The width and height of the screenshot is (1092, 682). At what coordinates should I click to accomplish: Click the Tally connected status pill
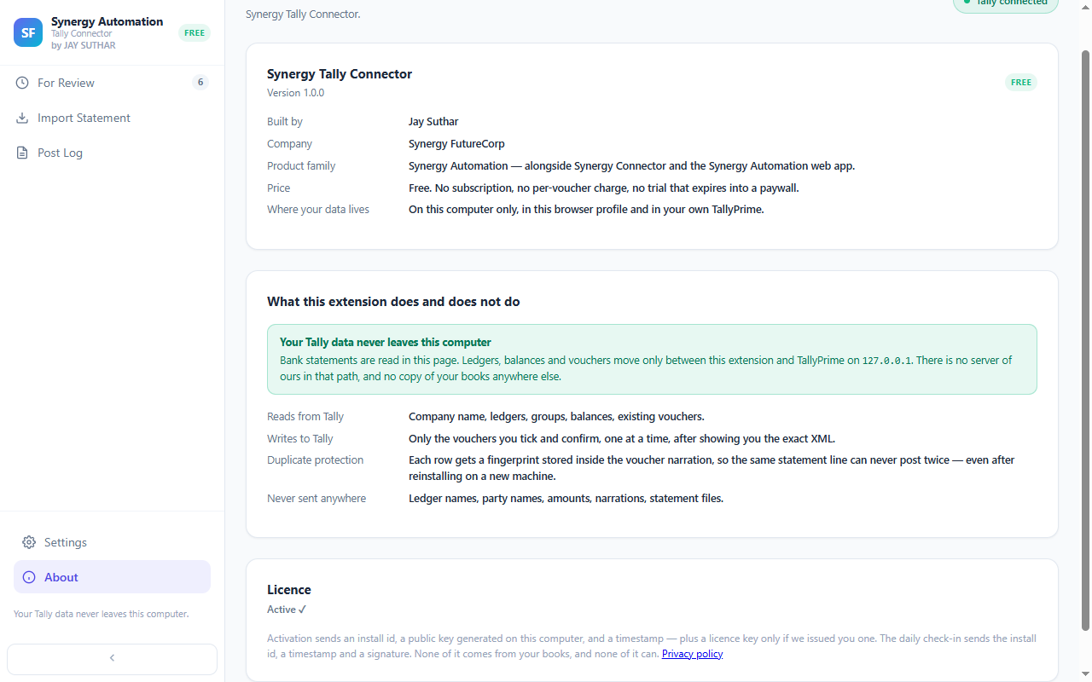pyautogui.click(x=1006, y=3)
